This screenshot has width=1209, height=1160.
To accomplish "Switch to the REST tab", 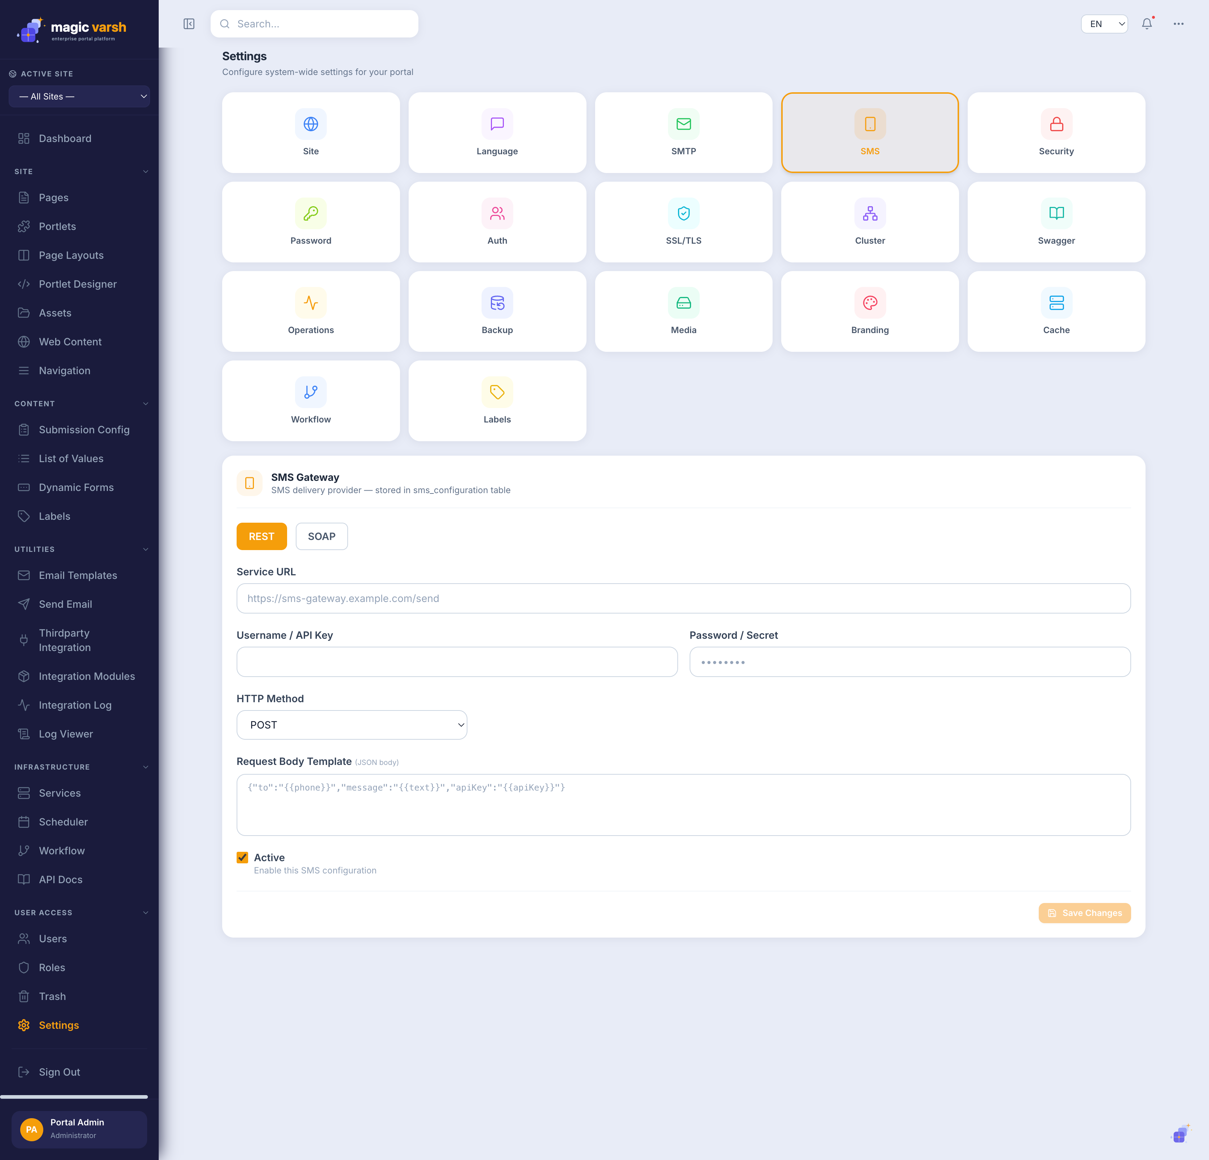I will [261, 536].
